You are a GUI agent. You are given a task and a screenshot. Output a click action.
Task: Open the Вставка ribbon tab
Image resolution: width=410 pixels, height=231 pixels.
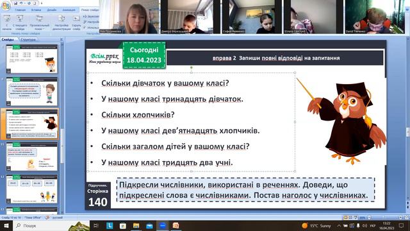[x=36, y=10]
